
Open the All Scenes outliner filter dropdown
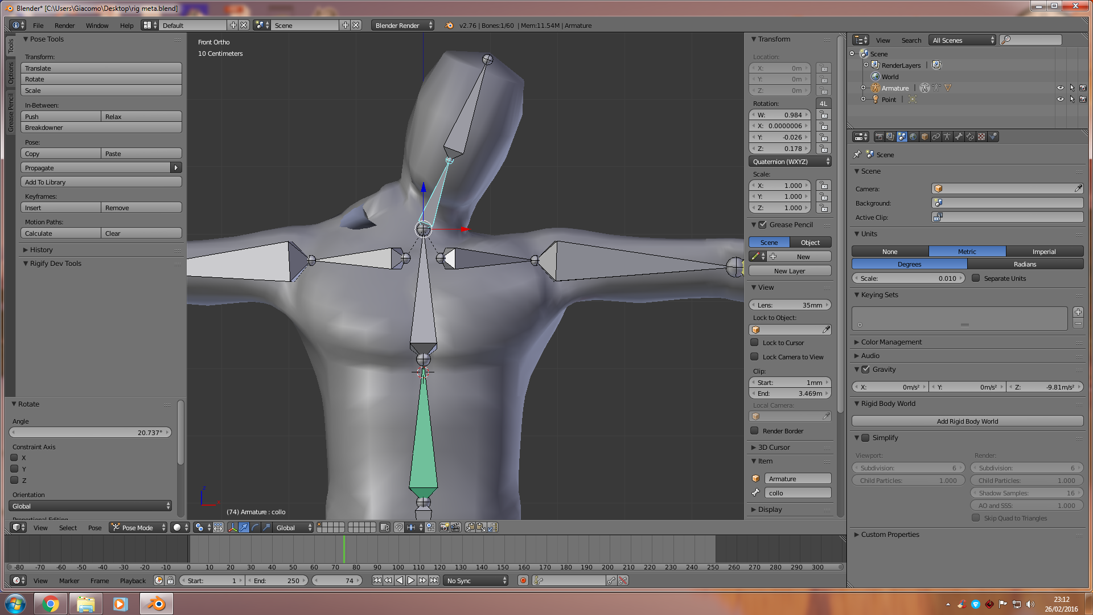click(962, 40)
